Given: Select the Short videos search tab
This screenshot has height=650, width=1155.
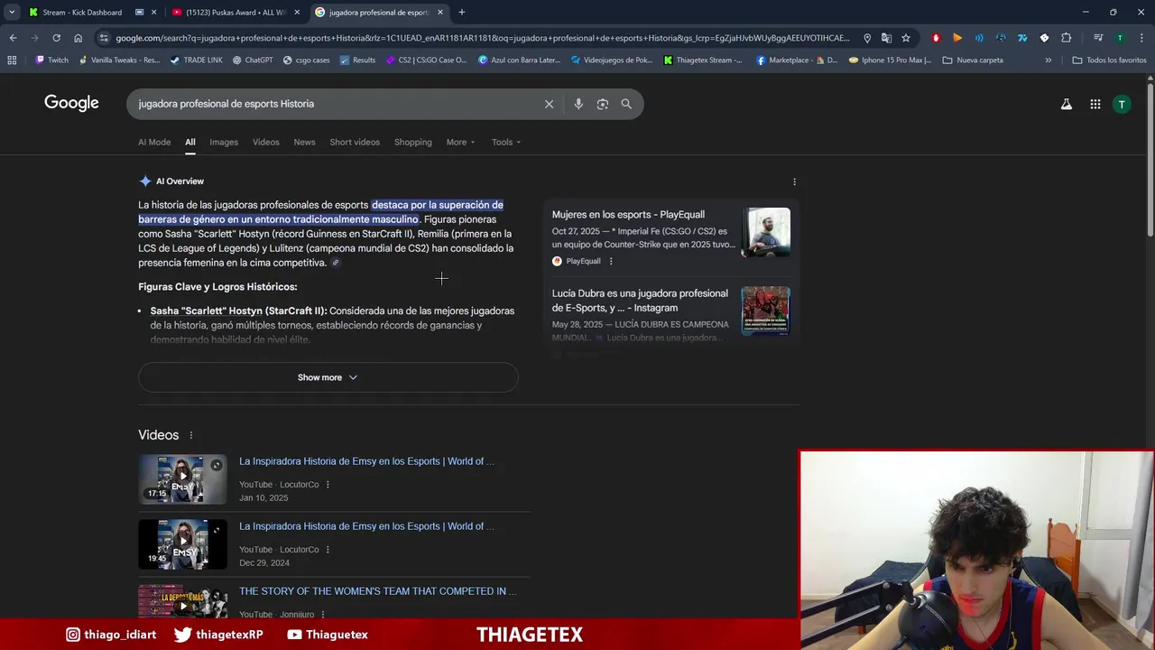Looking at the screenshot, I should (355, 142).
